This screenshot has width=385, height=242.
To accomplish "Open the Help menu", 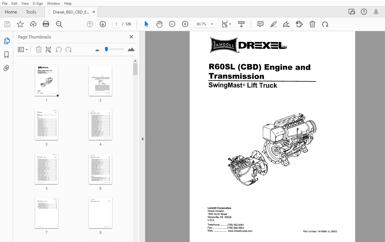I will [x=68, y=4].
